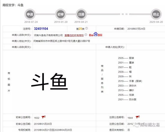165x132 pixels.
Task: Click the 商标文字：斗鱼 heading
Action: point(13,5)
